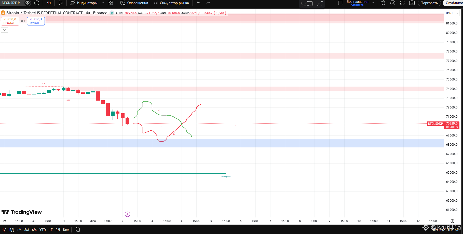Viewport: 463px width, 234px height.
Task: Select the Все date range
Action: pos(66,230)
